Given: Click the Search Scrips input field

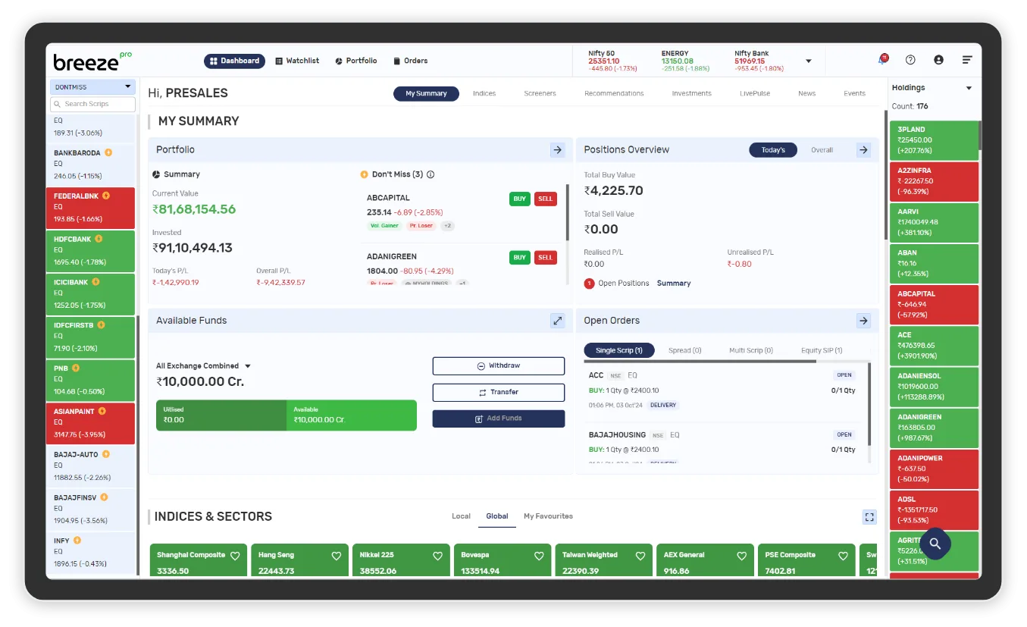Looking at the screenshot, I should point(92,104).
